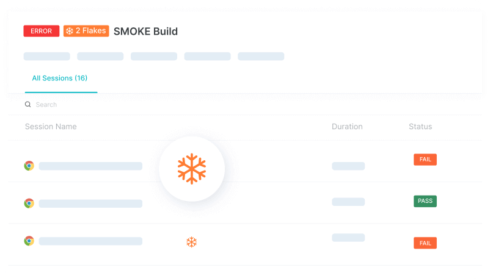
Task: Click the SMOKE Build title
Action: tap(145, 31)
